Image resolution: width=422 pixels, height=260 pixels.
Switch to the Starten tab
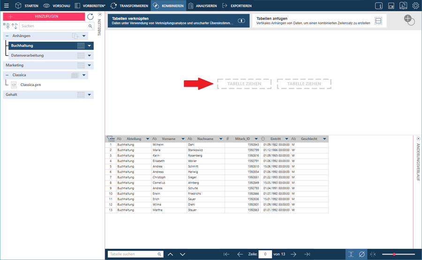pos(27,6)
